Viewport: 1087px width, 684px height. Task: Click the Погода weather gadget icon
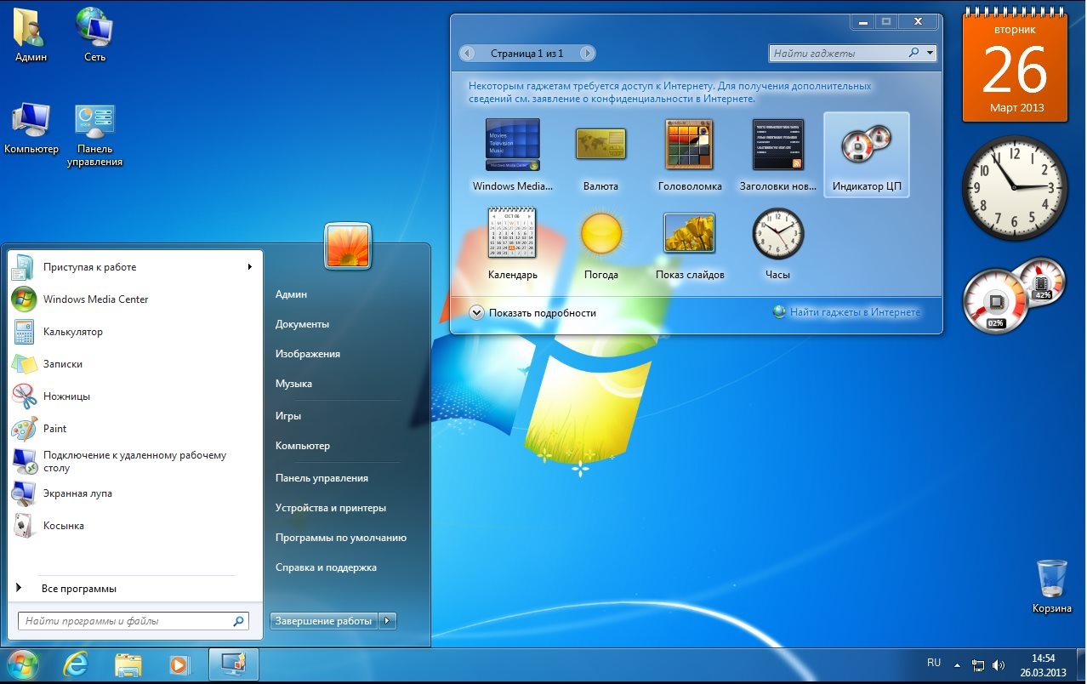601,233
